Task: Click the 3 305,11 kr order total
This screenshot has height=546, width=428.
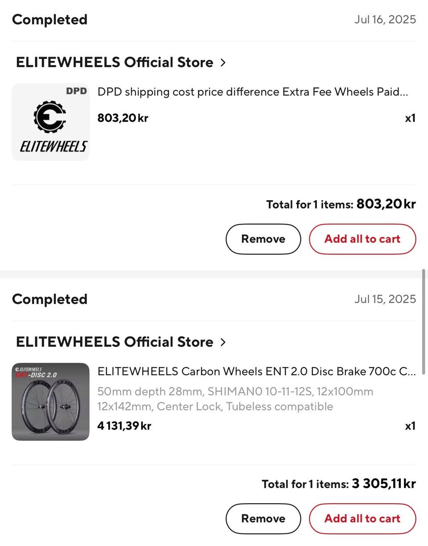Action: tap(383, 484)
